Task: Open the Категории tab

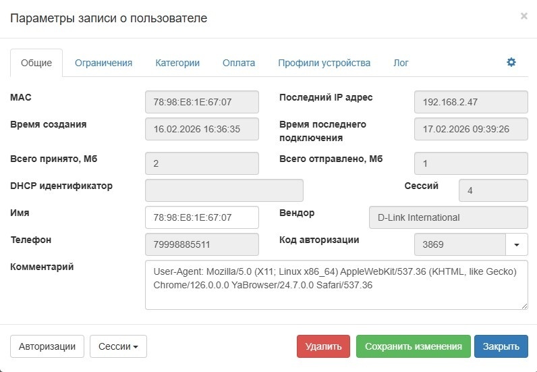Action: click(x=177, y=63)
